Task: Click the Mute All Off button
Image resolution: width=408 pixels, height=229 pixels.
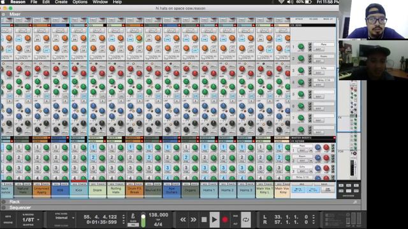Action: 298,190
